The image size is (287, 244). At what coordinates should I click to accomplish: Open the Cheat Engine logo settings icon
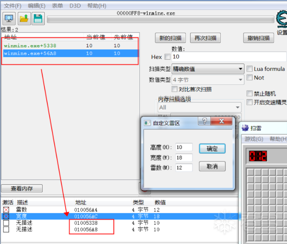point(282,18)
